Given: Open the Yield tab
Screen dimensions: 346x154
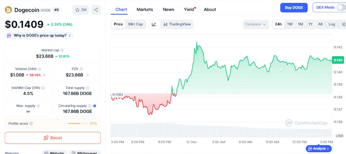Looking at the screenshot, I should [189, 9].
